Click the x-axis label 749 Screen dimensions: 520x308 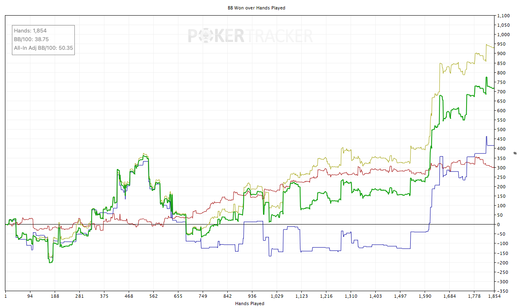click(203, 296)
